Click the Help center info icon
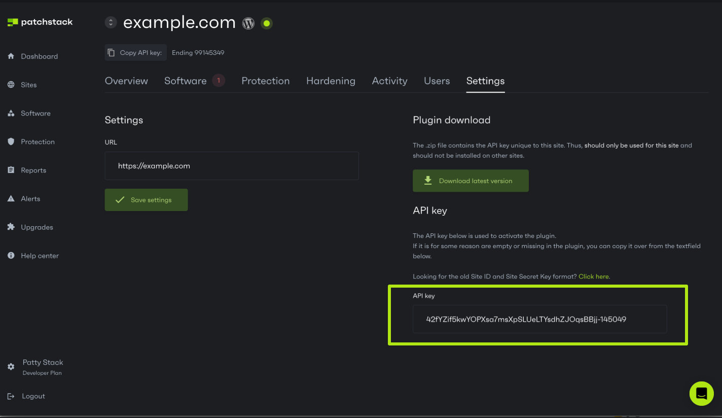This screenshot has height=418, width=722. pyautogui.click(x=11, y=256)
